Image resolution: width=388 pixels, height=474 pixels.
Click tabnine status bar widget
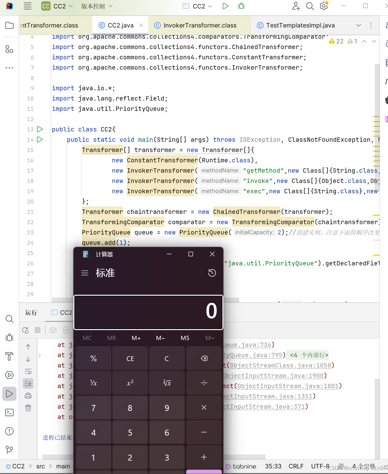coord(241,466)
